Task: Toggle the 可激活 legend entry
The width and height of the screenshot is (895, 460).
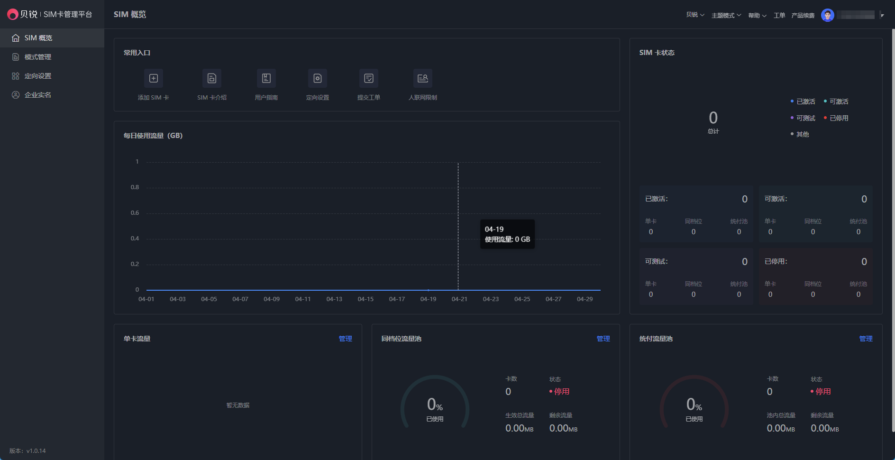Action: pos(838,101)
